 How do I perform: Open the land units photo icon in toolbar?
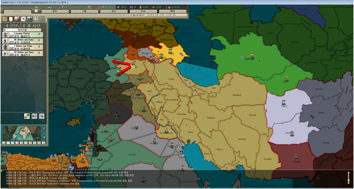pos(17,19)
